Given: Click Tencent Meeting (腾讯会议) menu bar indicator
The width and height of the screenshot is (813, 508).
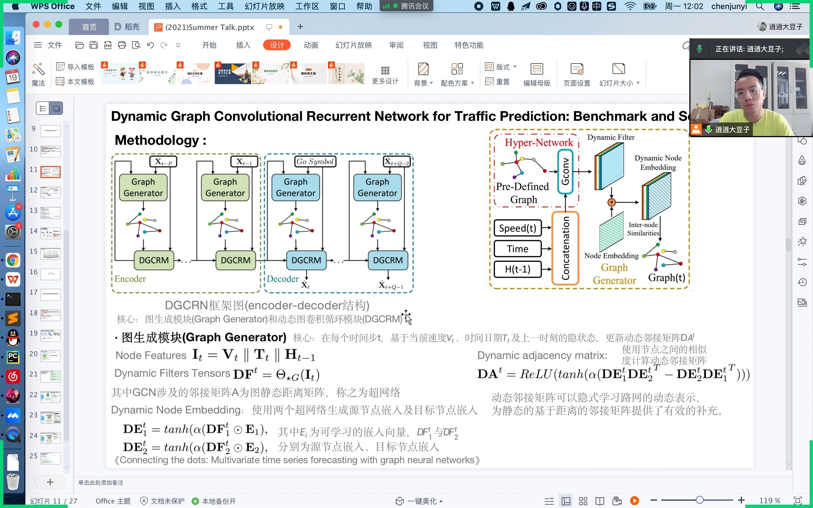Looking at the screenshot, I should 406,6.
